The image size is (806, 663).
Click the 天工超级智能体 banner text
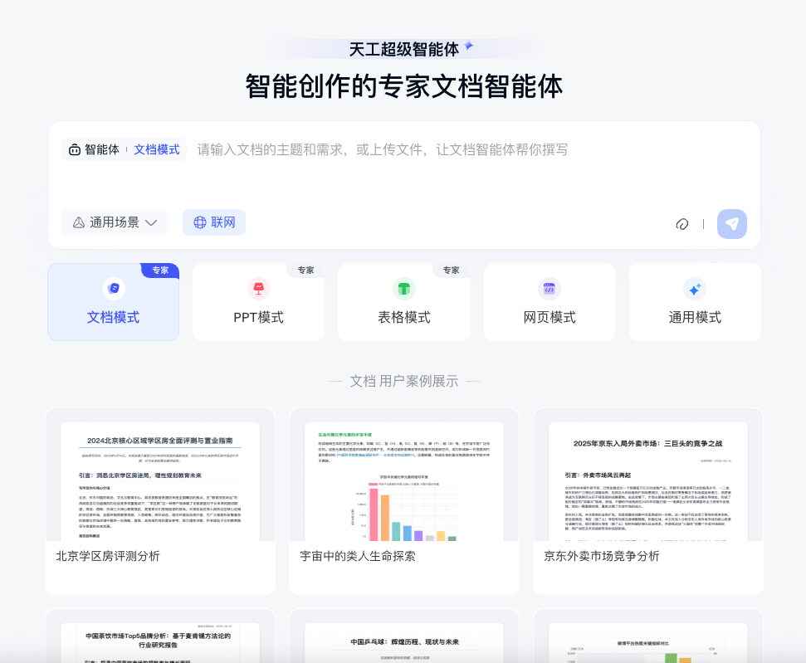click(403, 49)
